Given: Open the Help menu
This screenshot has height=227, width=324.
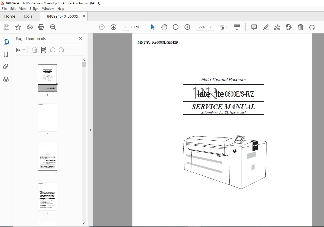Looking at the screenshot, I should 61,9.
